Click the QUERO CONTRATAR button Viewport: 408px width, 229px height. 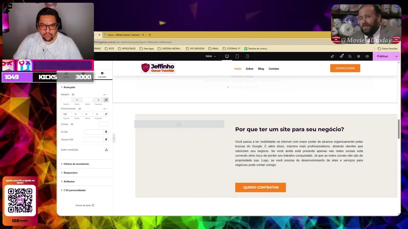tap(260, 187)
